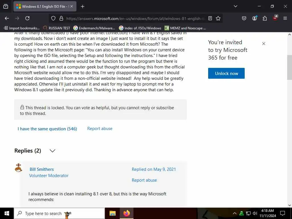Go forward to the next page
The height and width of the screenshot is (219, 292).
(x=17, y=18)
